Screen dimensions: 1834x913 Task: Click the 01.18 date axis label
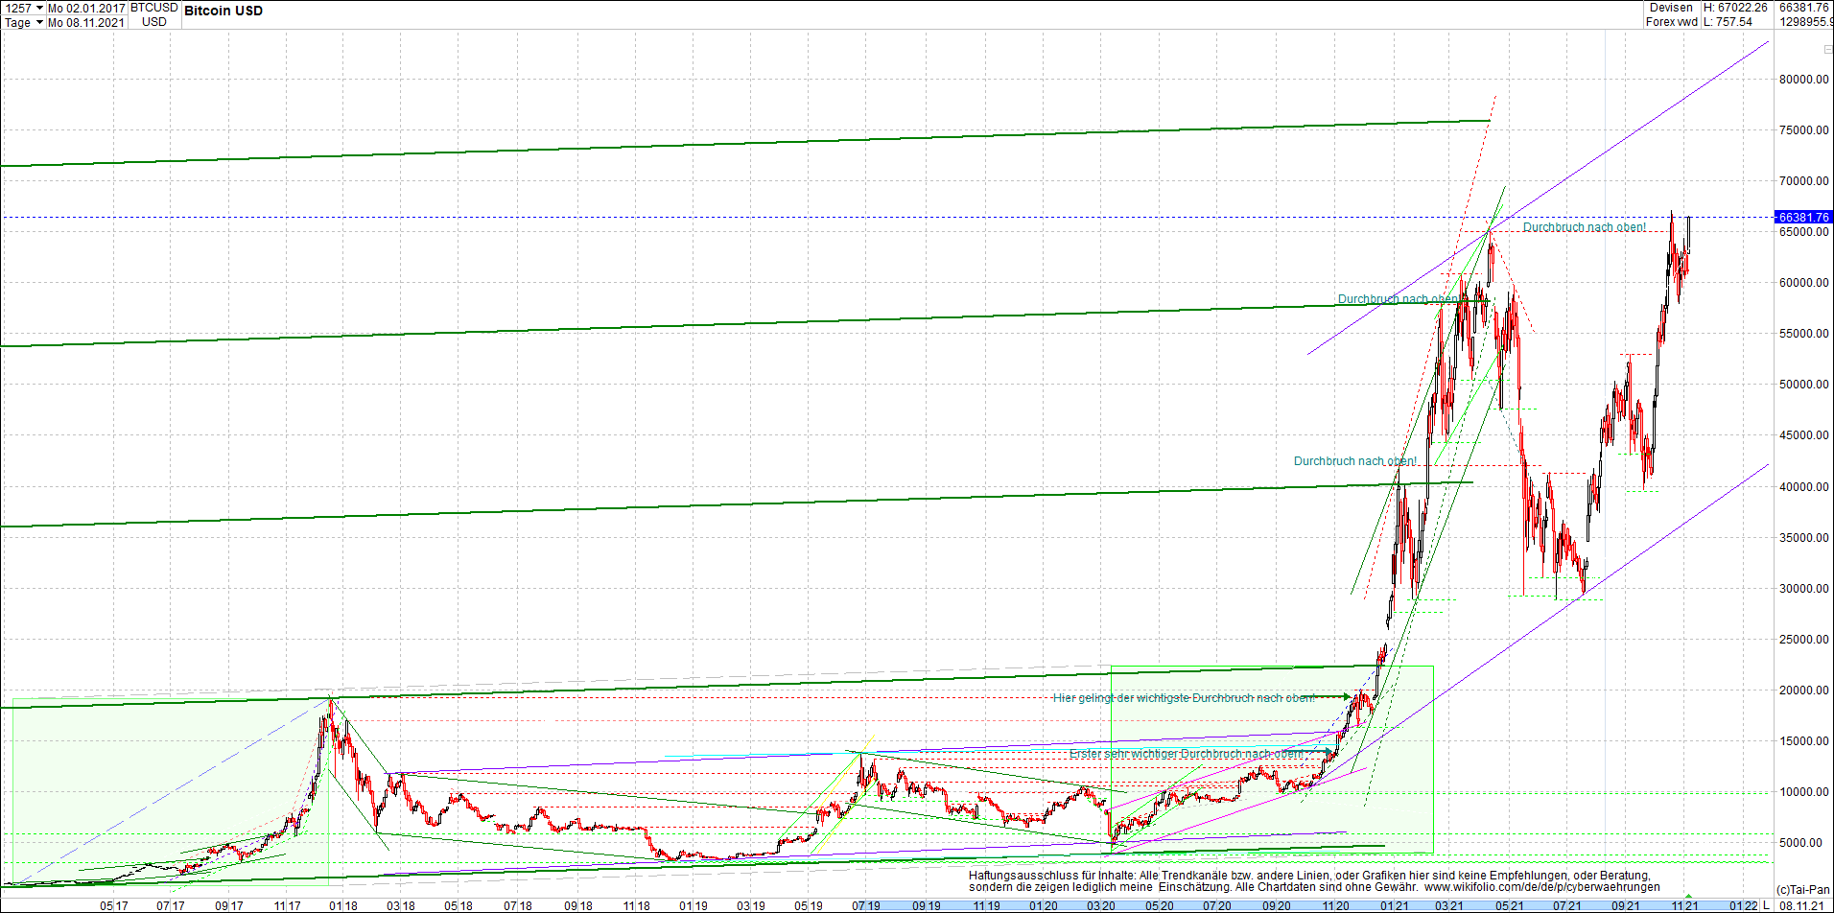click(342, 905)
